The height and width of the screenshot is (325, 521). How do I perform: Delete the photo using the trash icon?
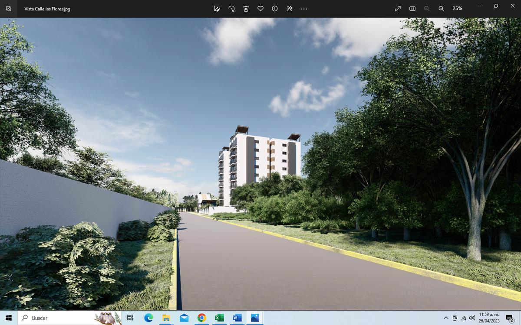[x=246, y=9]
